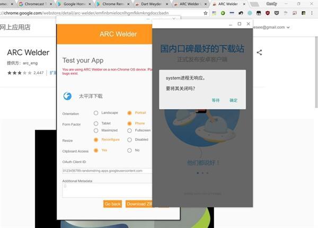
Task: Switch to the Google Home tab
Action: click(x=74, y=4)
